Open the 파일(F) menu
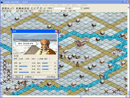Image resolution: width=130 pixels, height=98 pixels. [4, 5]
